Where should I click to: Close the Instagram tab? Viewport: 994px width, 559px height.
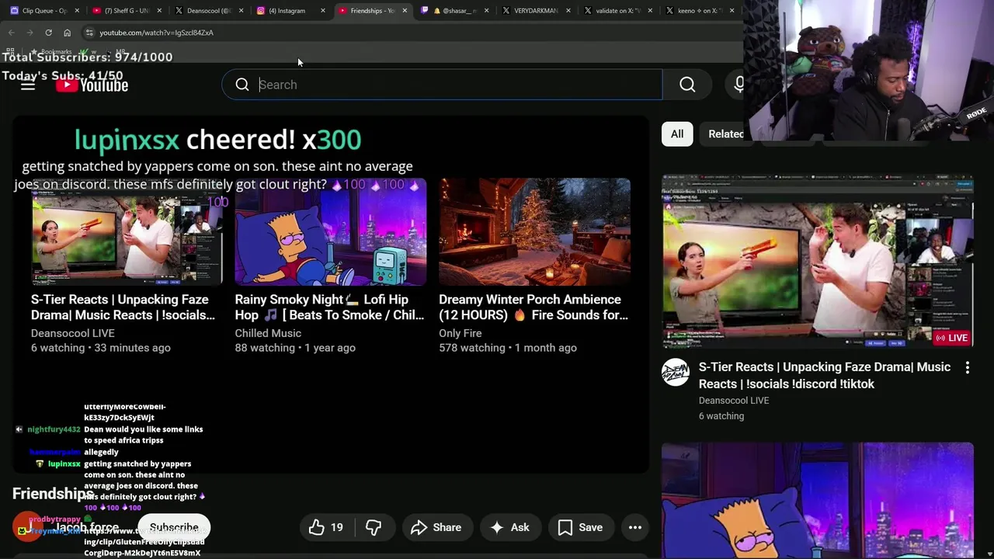tap(322, 11)
